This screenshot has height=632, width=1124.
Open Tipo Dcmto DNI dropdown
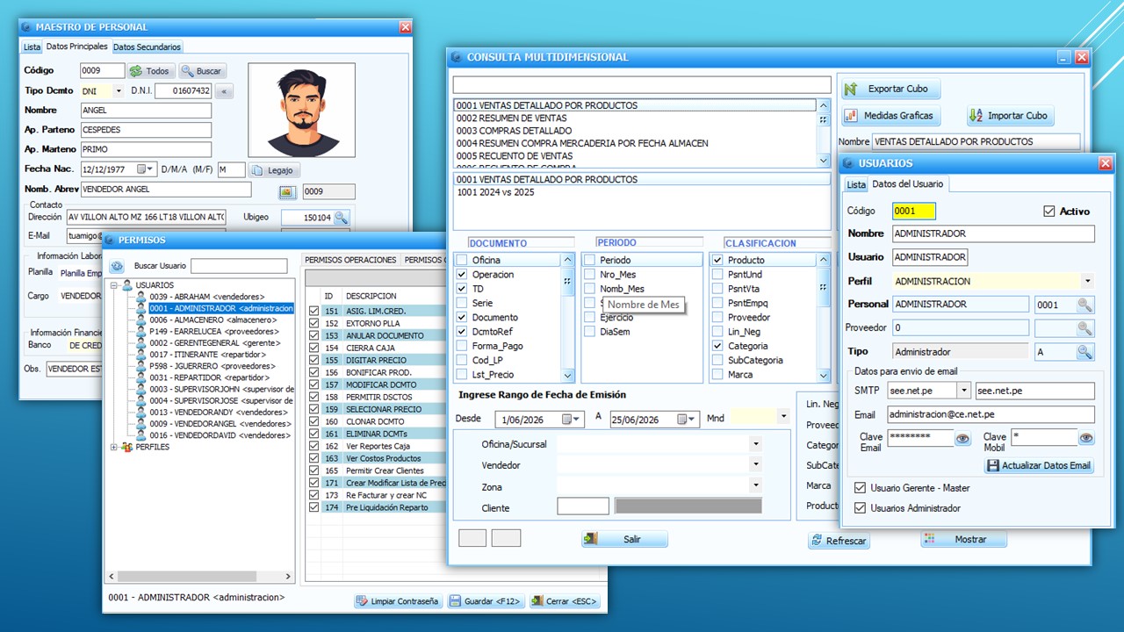[x=119, y=90]
